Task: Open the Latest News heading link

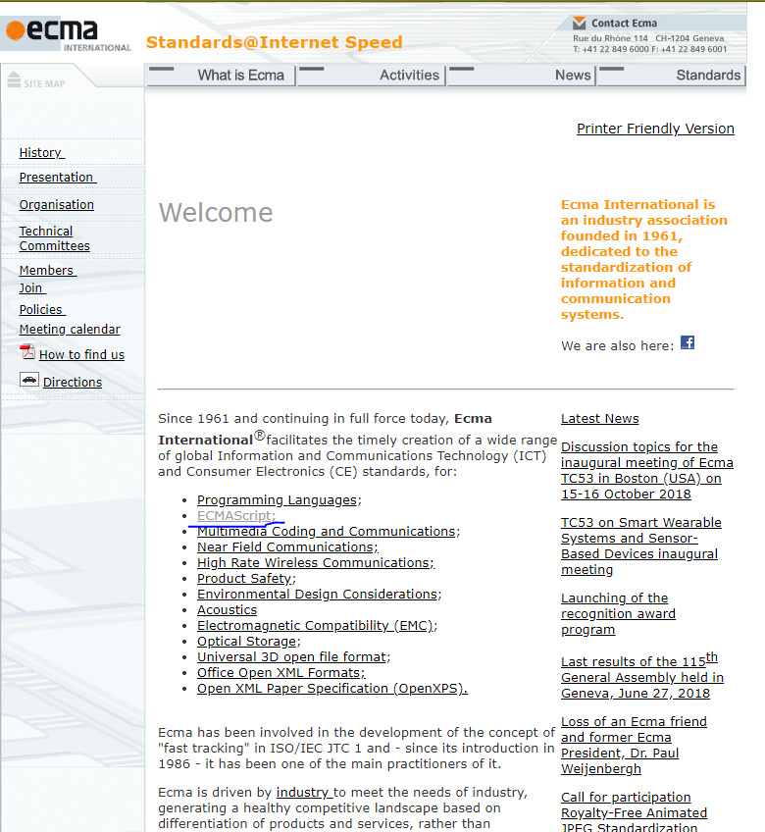Action: pos(600,419)
